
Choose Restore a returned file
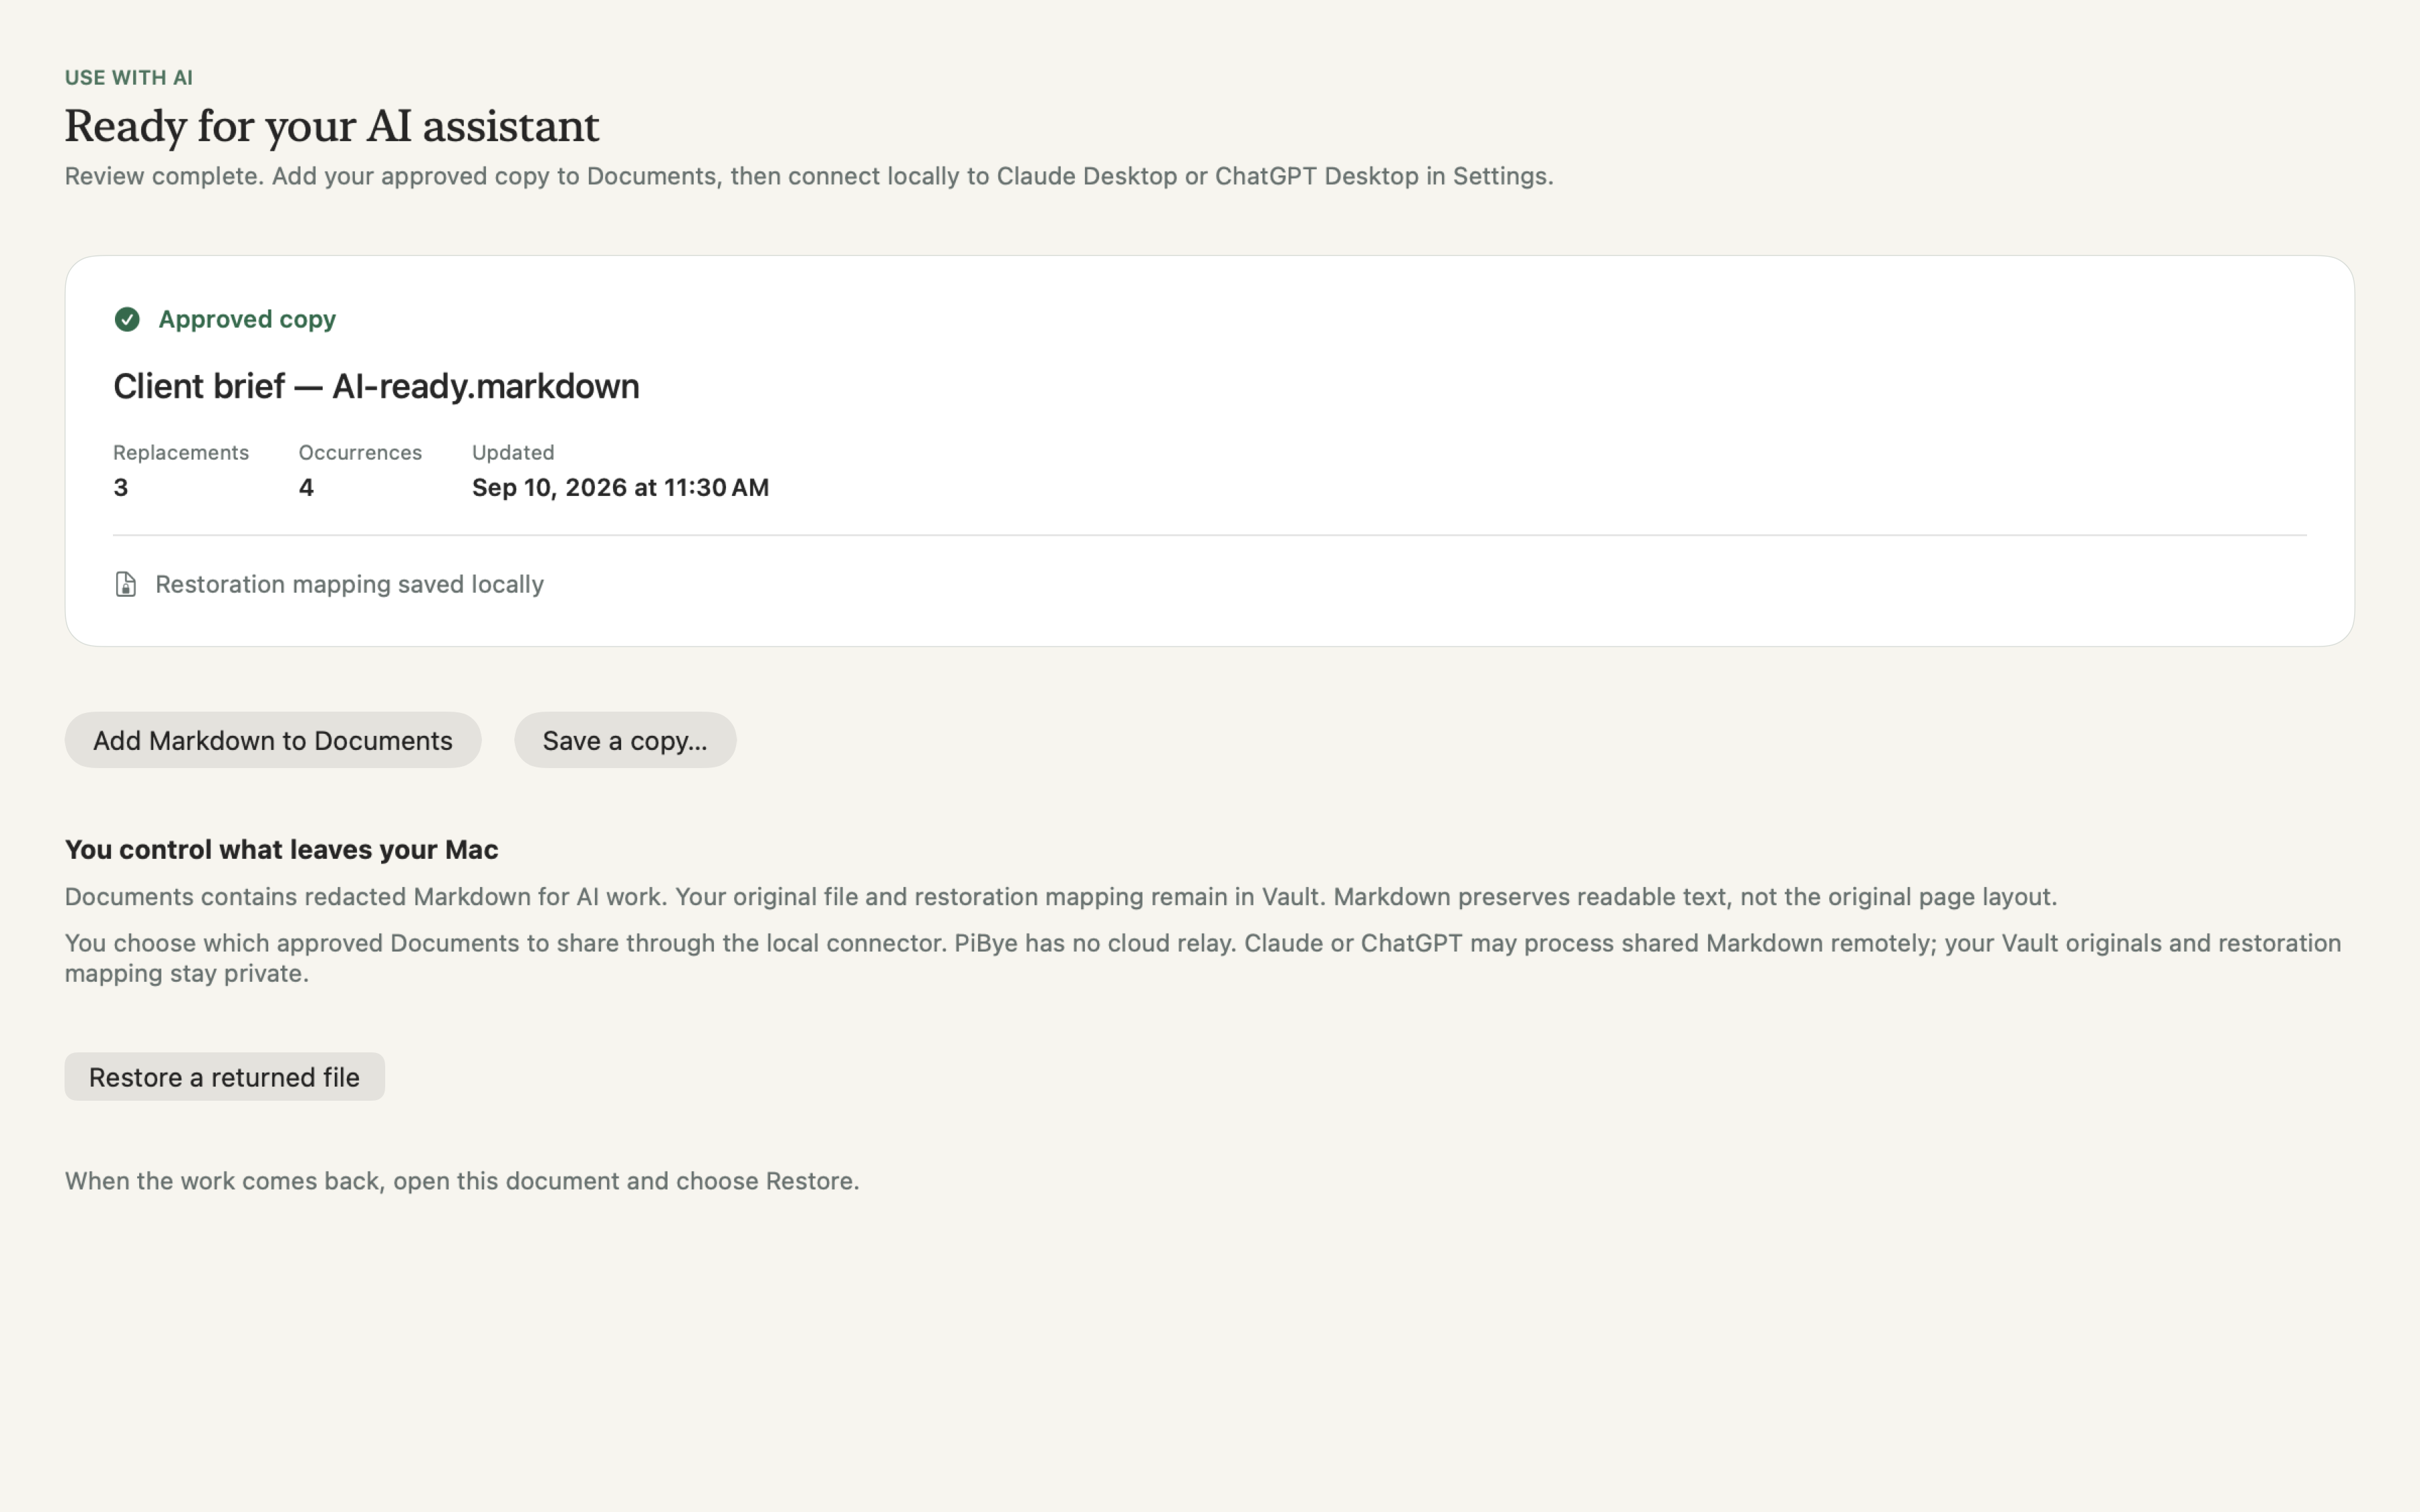[x=225, y=1077]
